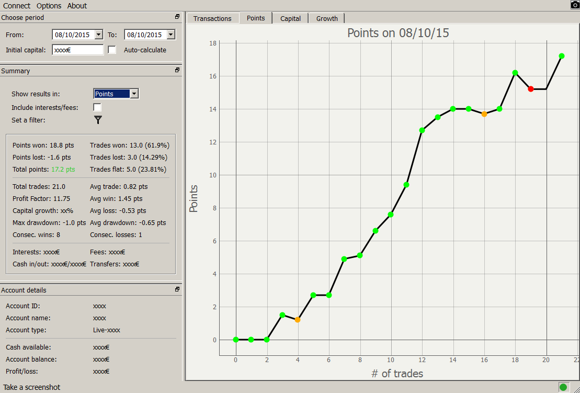Click the red losing trade marker at trade 19
Screen dimensions: 580x393
(x=531, y=89)
